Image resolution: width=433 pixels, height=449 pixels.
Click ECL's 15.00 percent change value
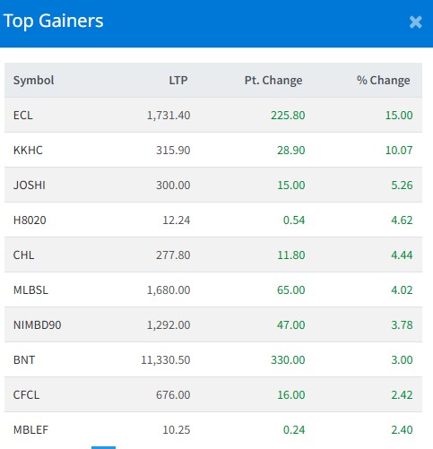(399, 115)
